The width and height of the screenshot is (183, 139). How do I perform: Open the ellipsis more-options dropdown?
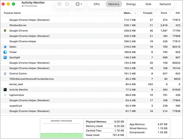(x=79, y=4)
